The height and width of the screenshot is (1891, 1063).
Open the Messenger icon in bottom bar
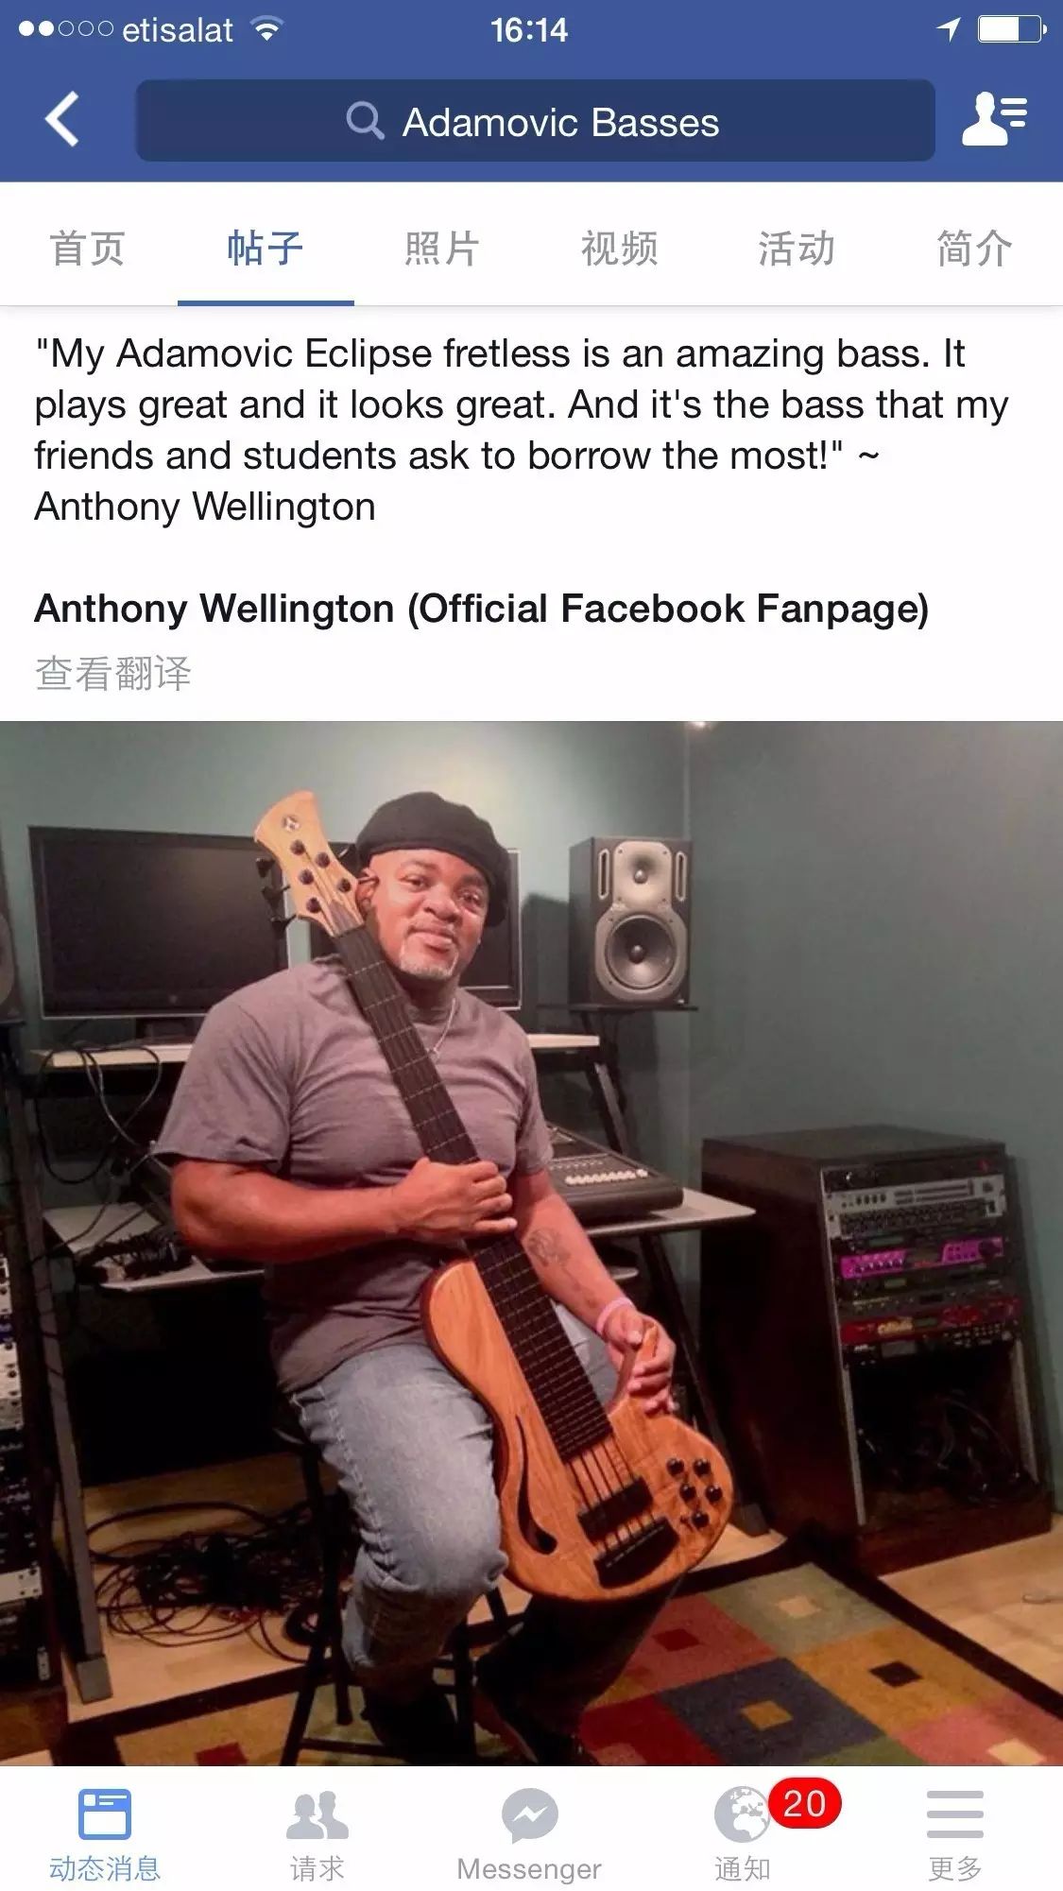pos(529,1814)
